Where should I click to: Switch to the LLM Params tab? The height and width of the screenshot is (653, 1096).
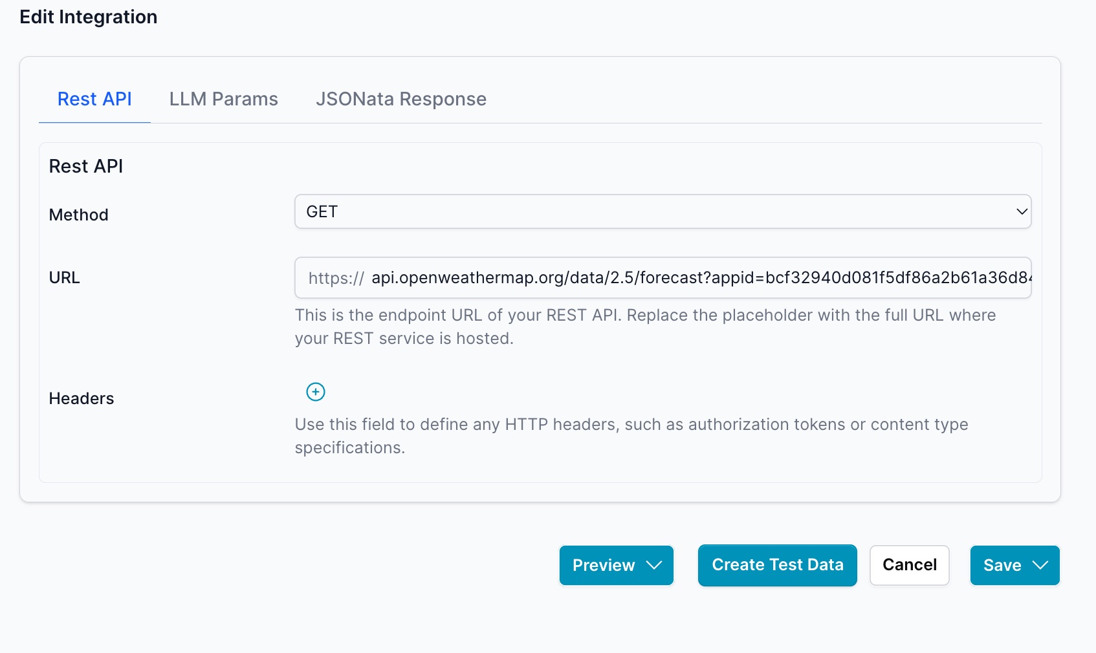pos(223,98)
